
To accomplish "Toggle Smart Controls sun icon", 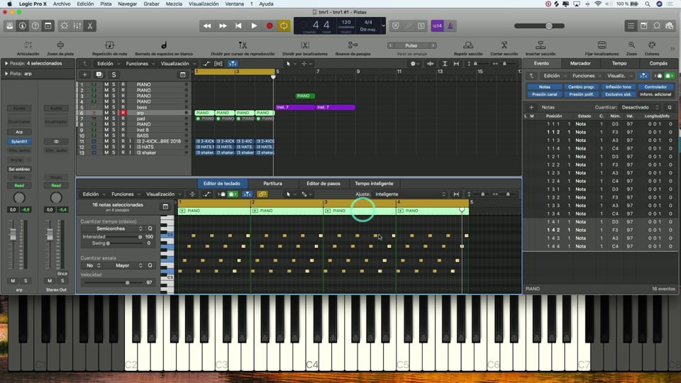I will click(x=65, y=26).
